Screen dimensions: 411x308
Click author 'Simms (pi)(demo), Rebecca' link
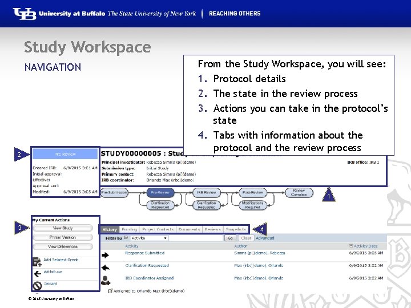[260, 253]
